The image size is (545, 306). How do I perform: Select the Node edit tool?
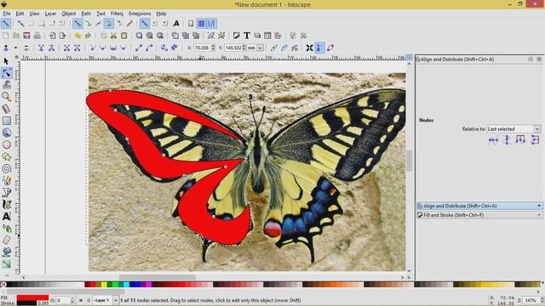(x=6, y=73)
